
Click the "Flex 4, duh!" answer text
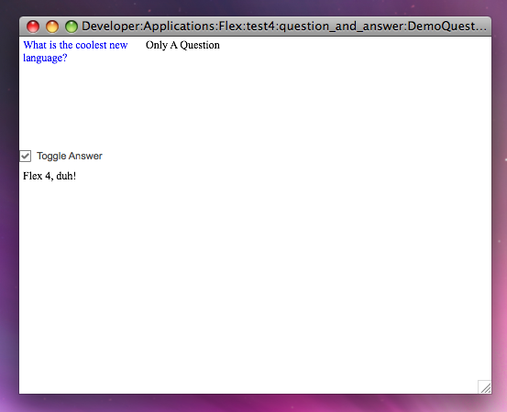tap(50, 176)
